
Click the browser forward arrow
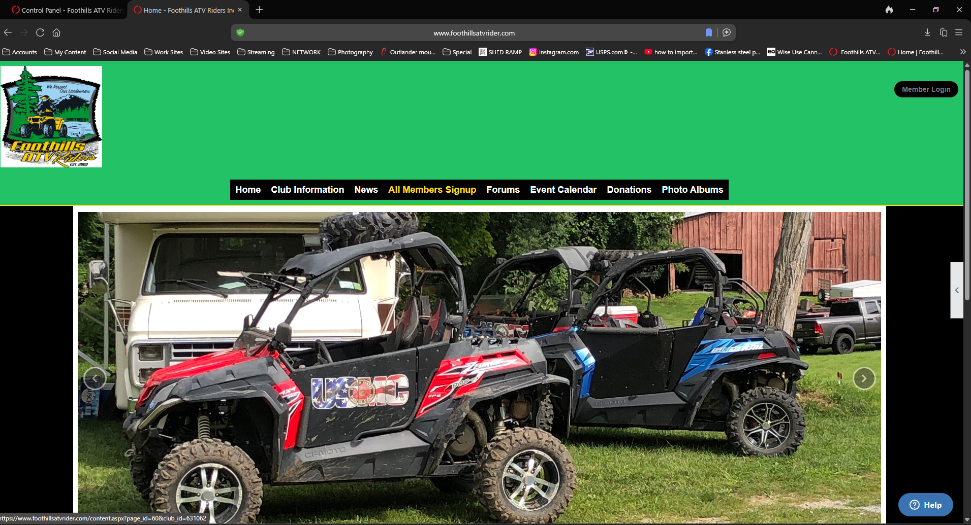[24, 32]
